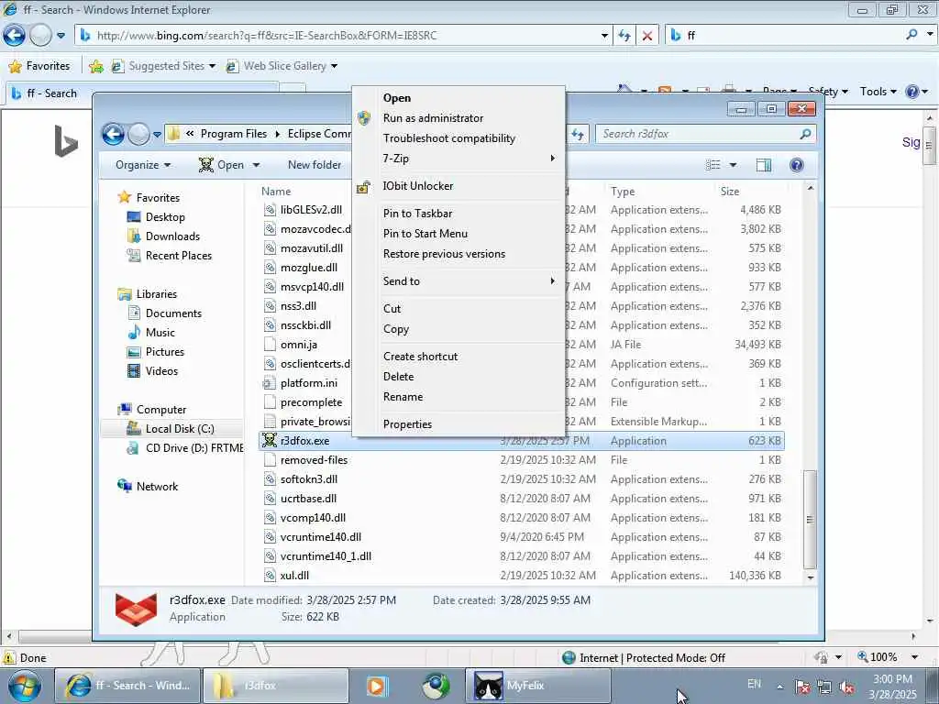Sort by the Type column header
Viewport: 939px width, 704px height.
click(x=623, y=192)
